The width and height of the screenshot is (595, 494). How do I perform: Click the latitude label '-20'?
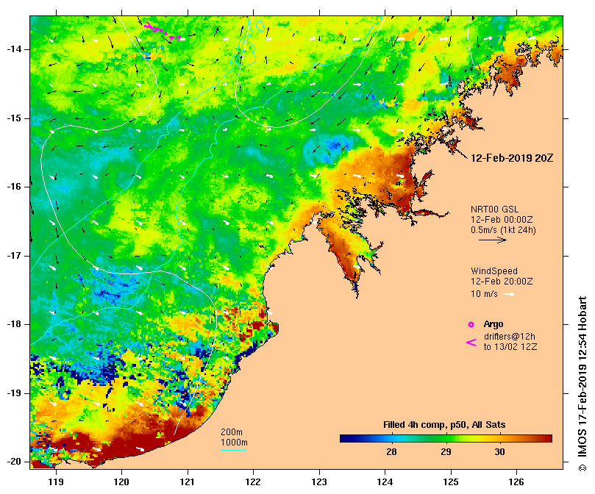pos(14,462)
